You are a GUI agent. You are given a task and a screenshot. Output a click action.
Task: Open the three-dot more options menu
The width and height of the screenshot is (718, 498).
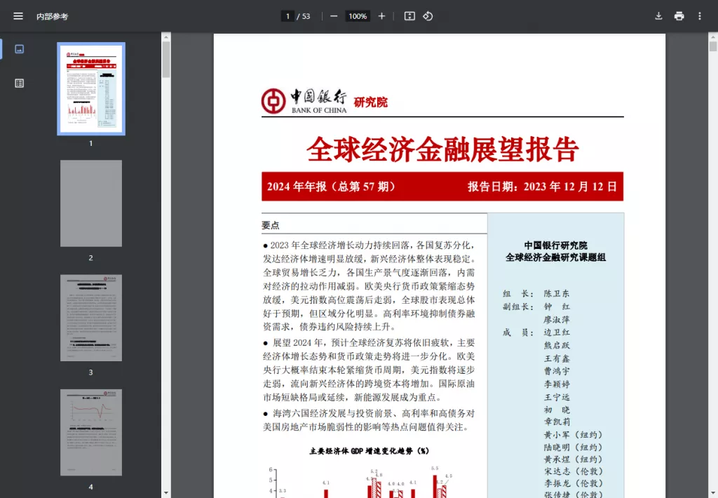point(700,15)
